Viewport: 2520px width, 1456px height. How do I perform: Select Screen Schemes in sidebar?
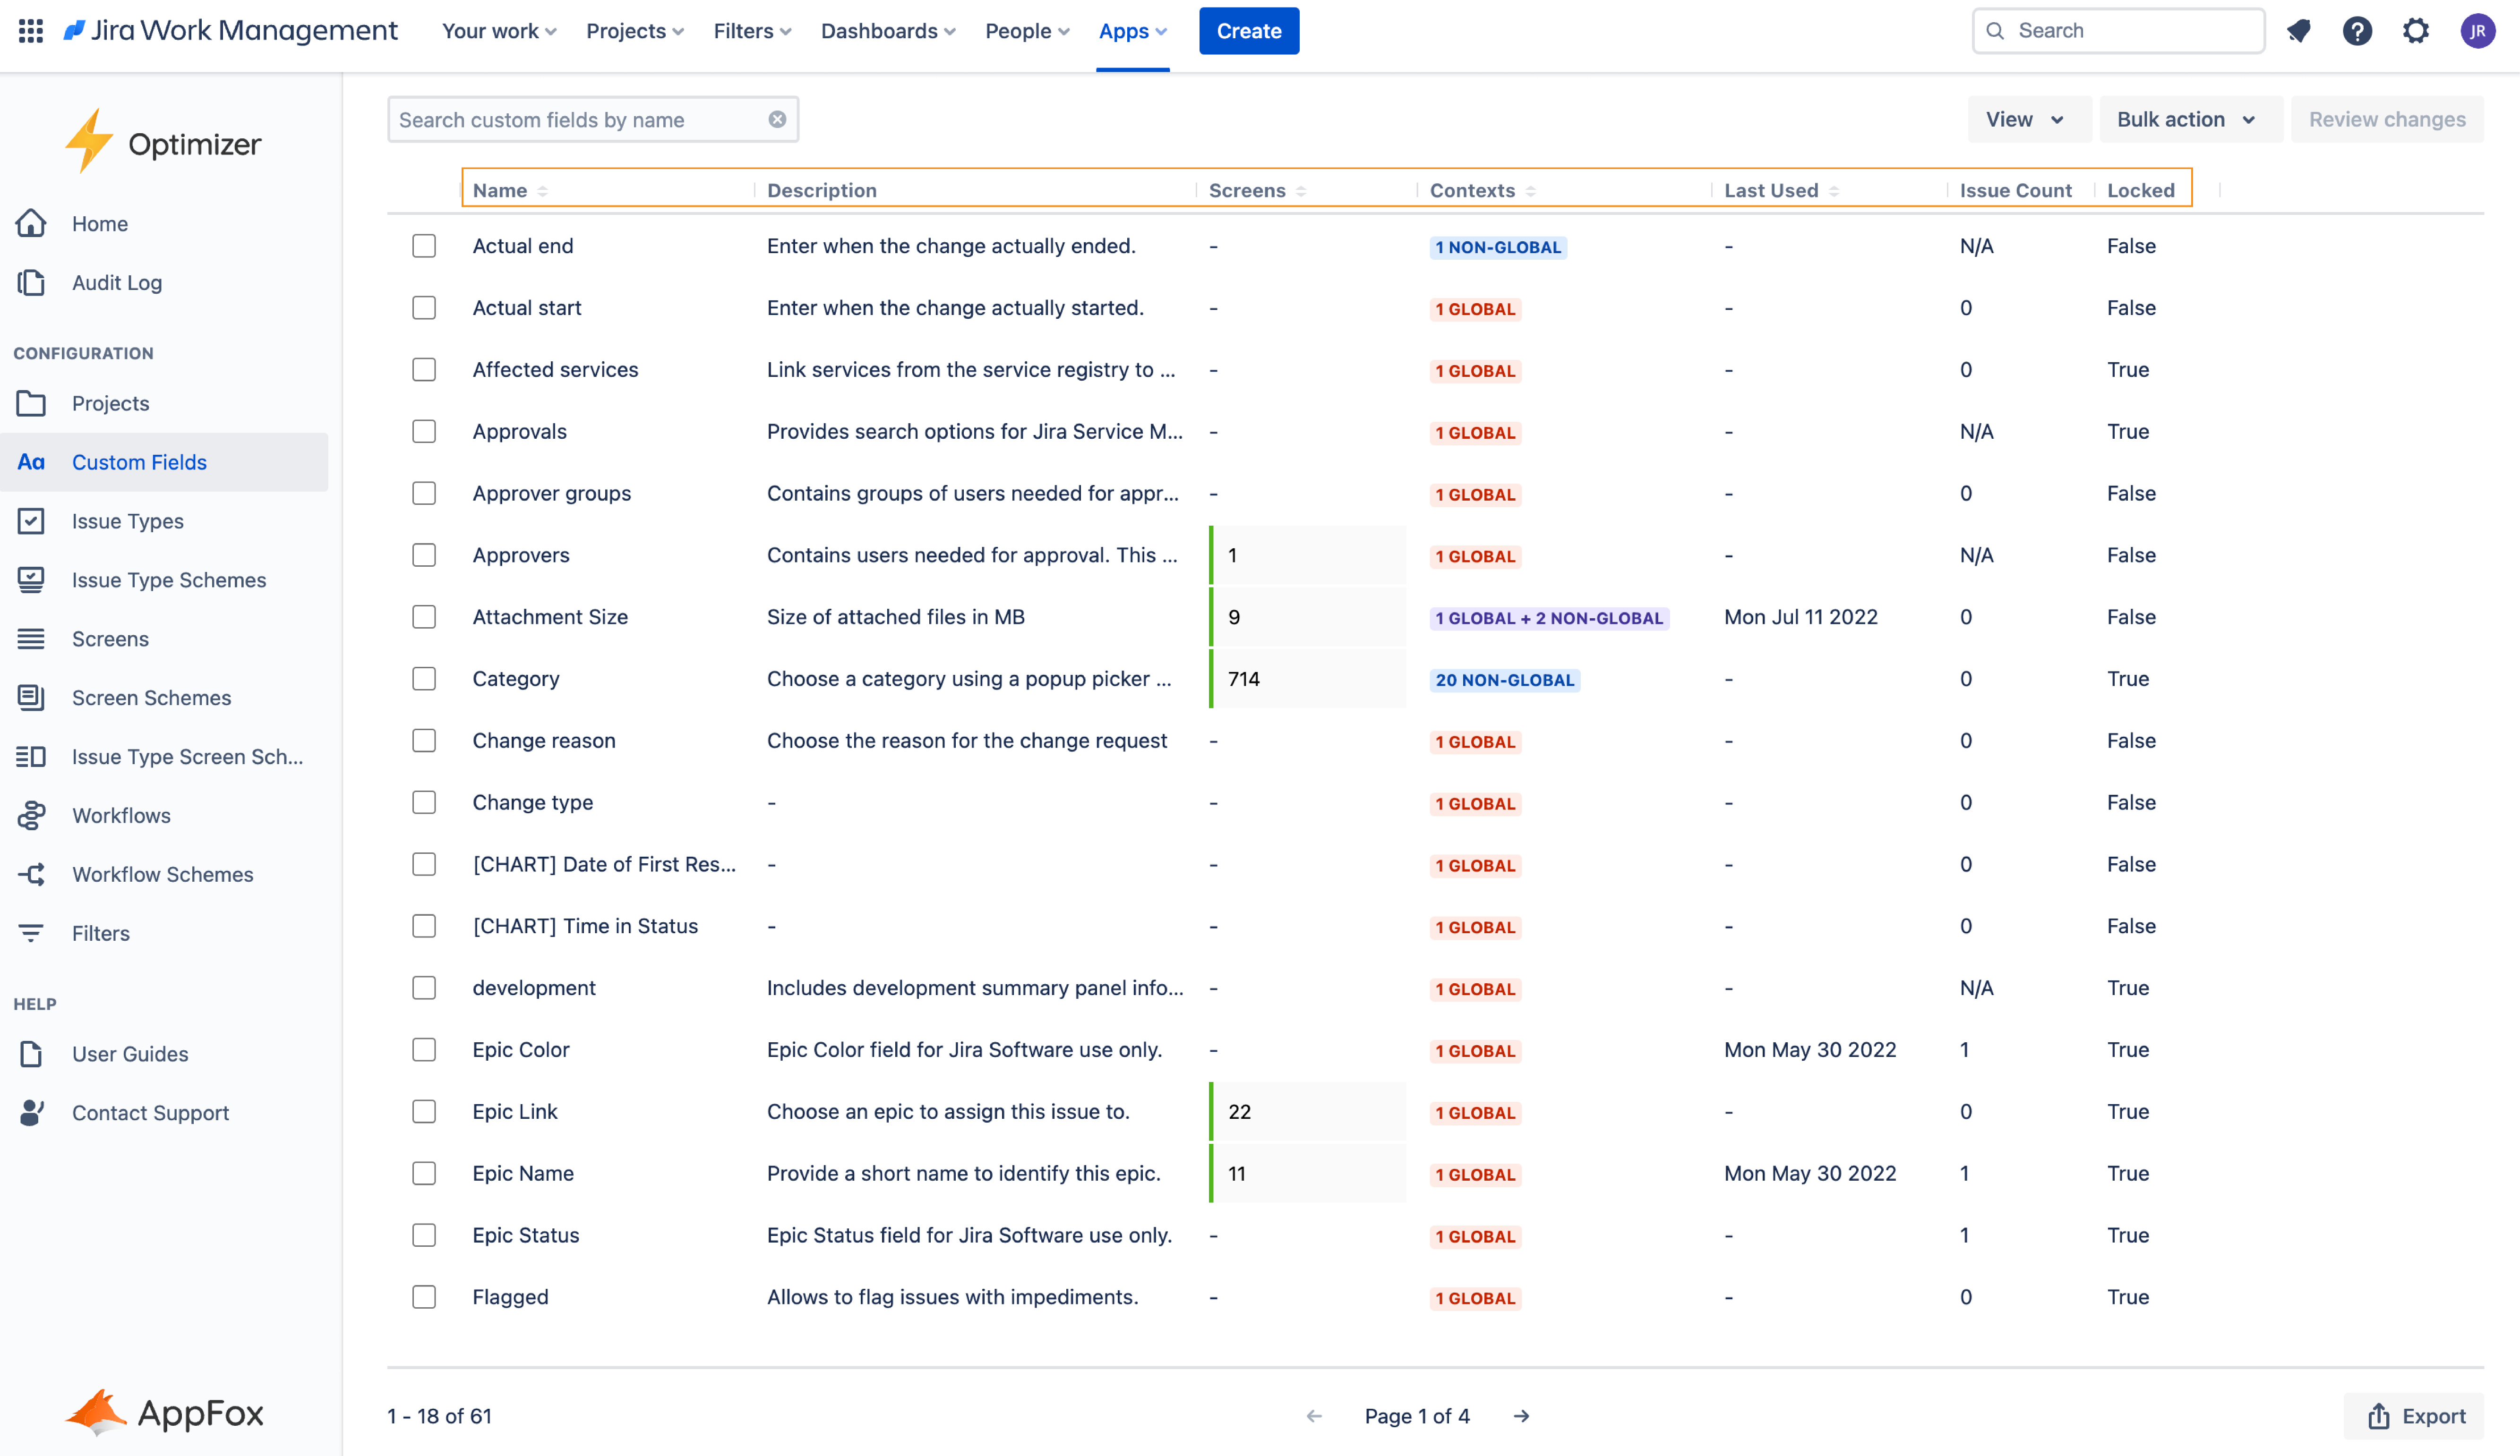(x=151, y=698)
